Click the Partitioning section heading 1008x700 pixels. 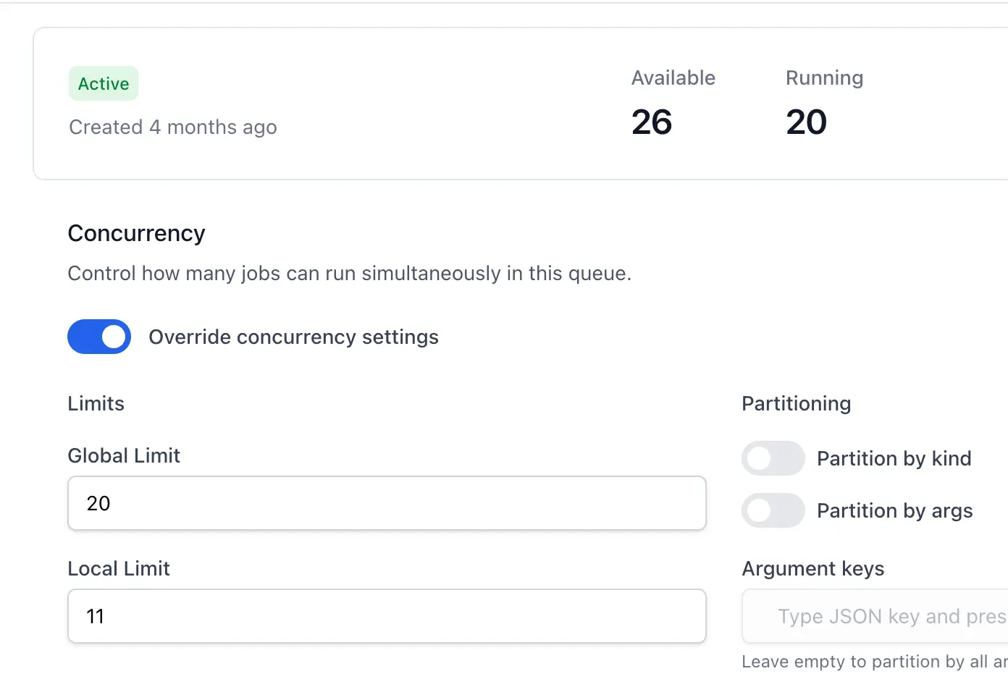pos(796,404)
